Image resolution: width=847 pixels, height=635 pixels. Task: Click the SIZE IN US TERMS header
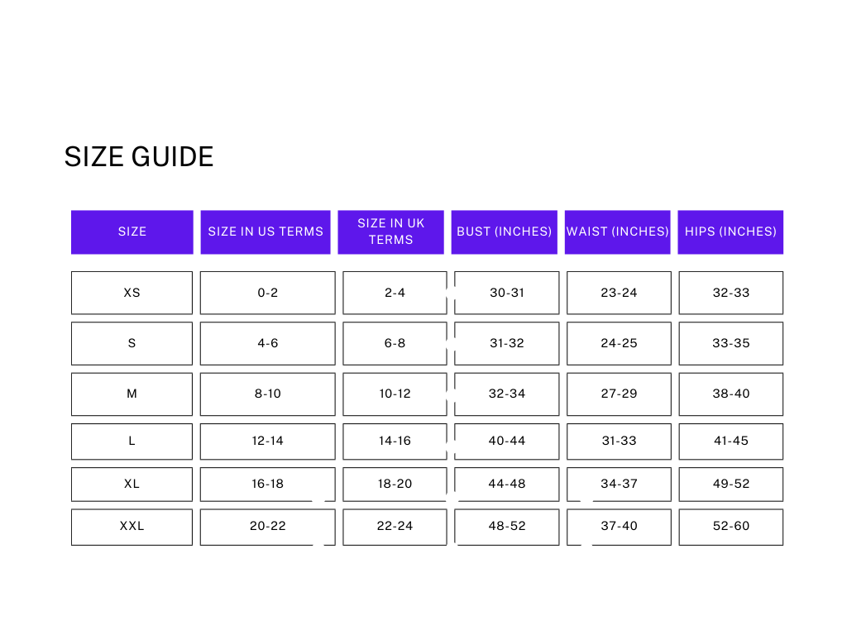(266, 232)
